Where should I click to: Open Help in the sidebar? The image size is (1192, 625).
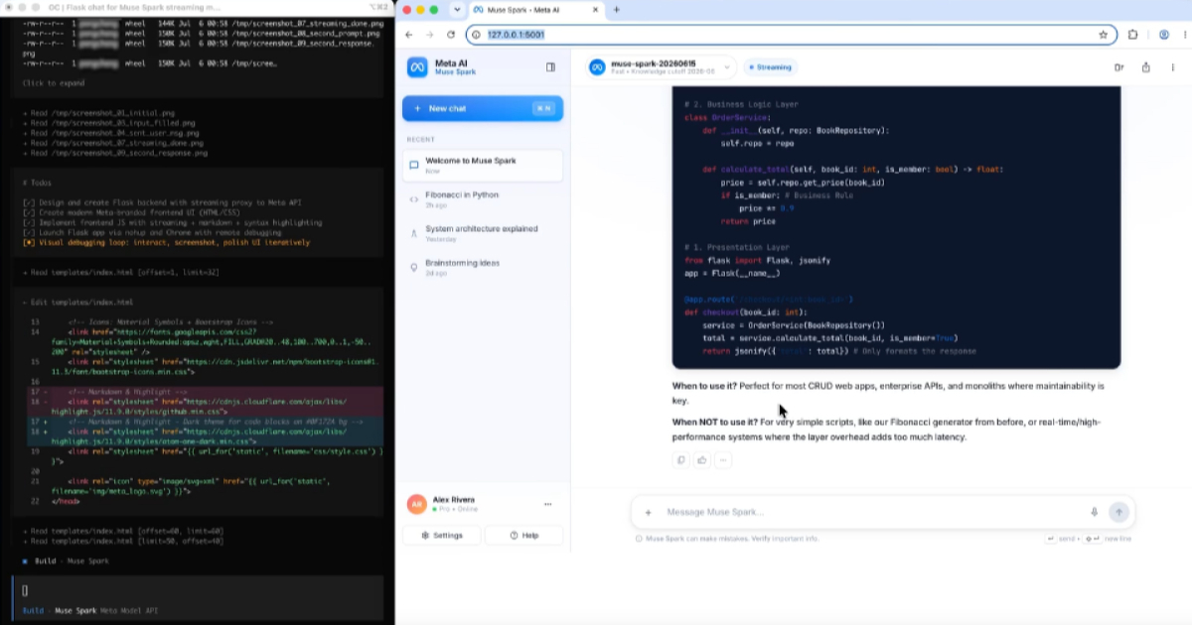click(x=523, y=535)
